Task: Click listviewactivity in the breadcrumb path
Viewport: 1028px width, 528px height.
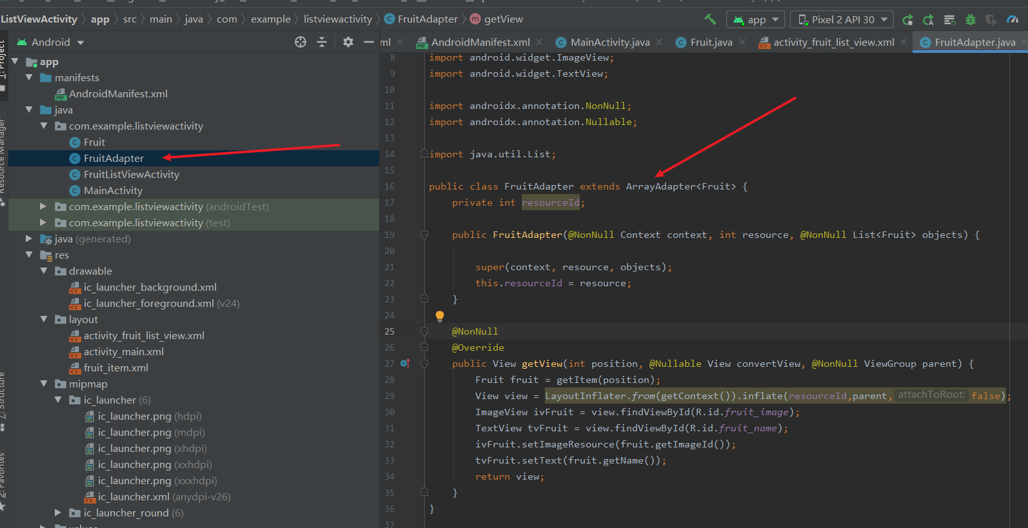Action: click(338, 19)
